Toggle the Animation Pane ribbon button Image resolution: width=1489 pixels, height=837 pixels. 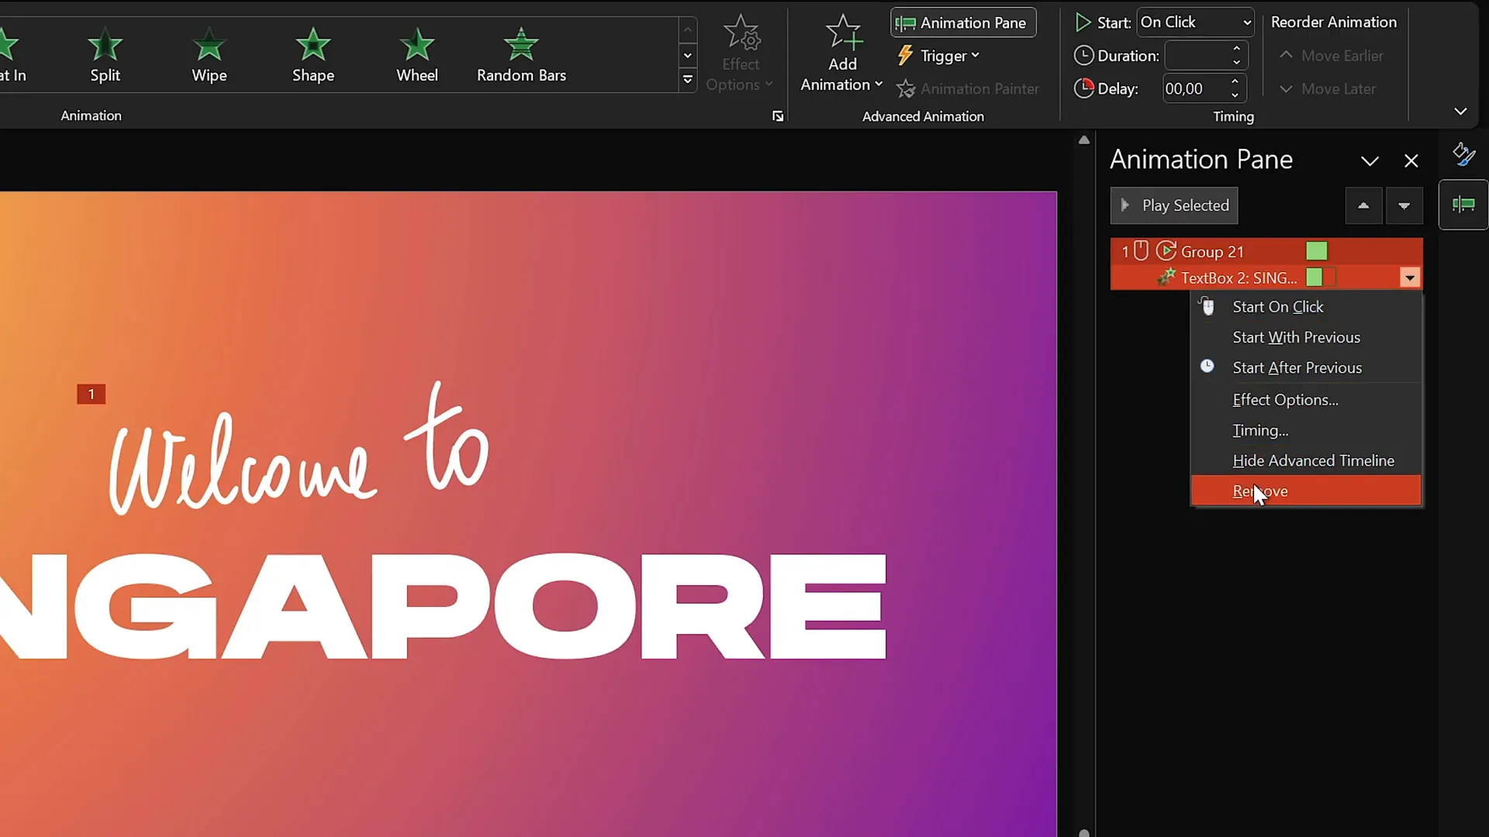(962, 23)
